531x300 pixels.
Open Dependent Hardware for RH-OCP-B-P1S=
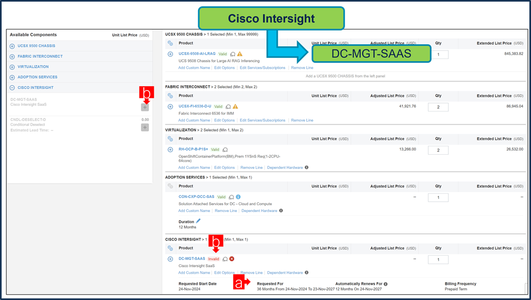click(285, 167)
